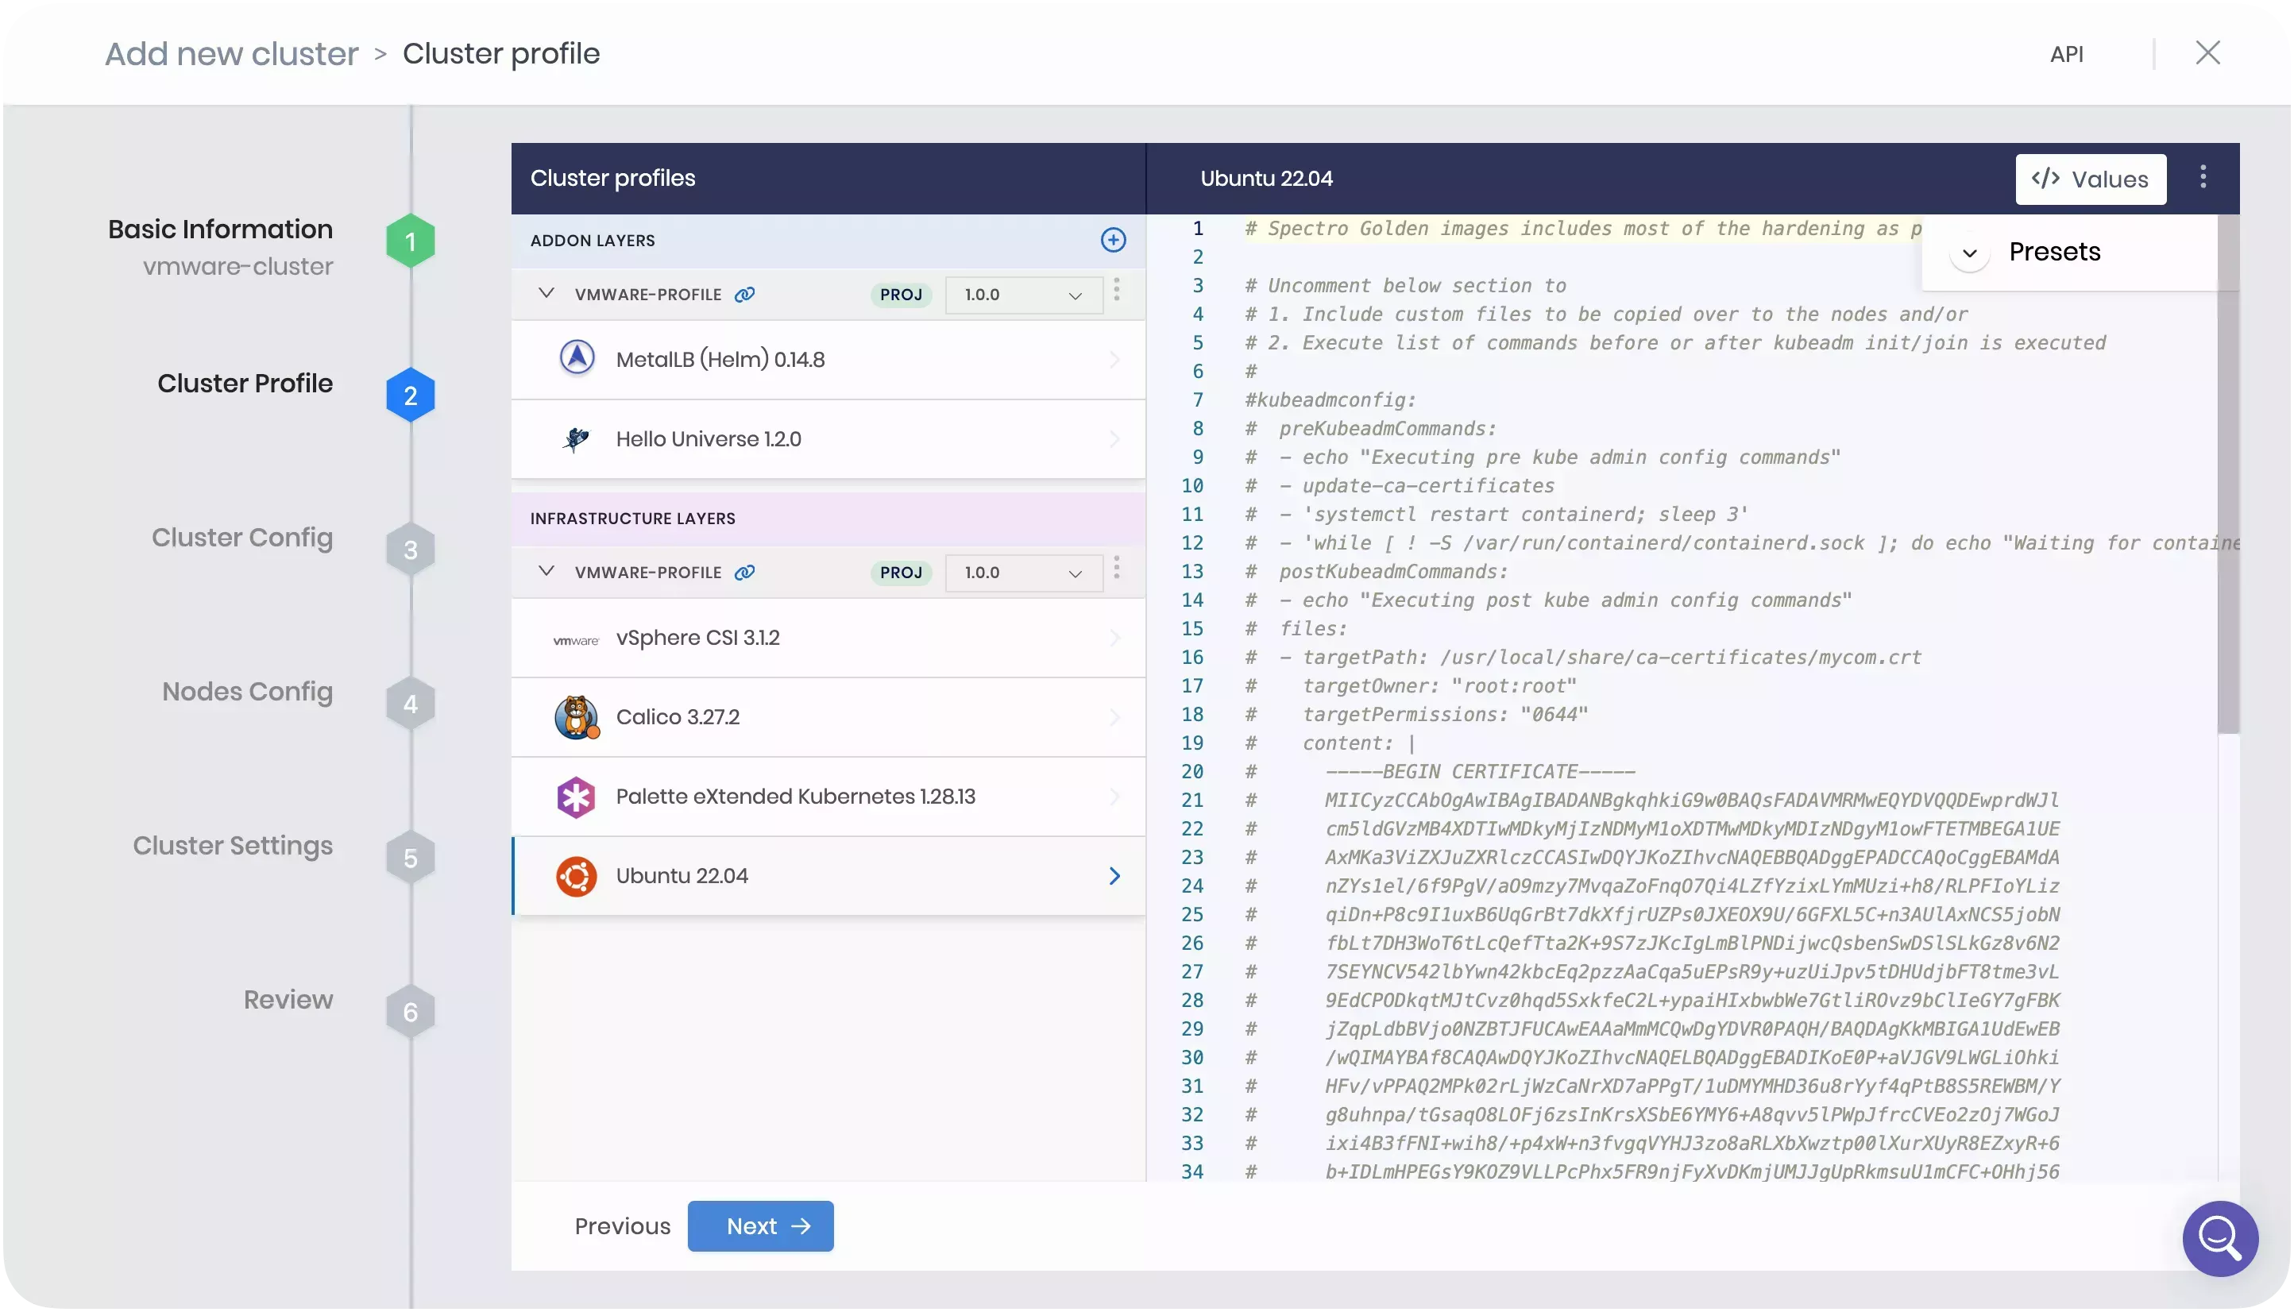This screenshot has width=2294, height=1312.
Task: Expand the Presets panel
Action: point(1970,253)
